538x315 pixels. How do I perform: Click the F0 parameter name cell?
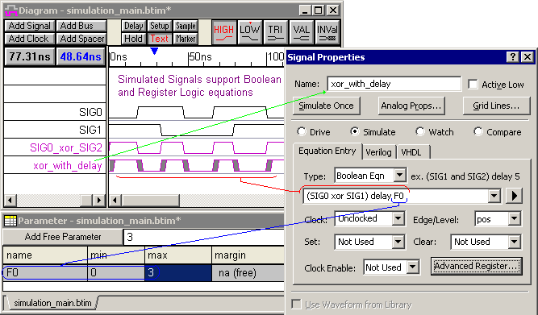(45, 272)
